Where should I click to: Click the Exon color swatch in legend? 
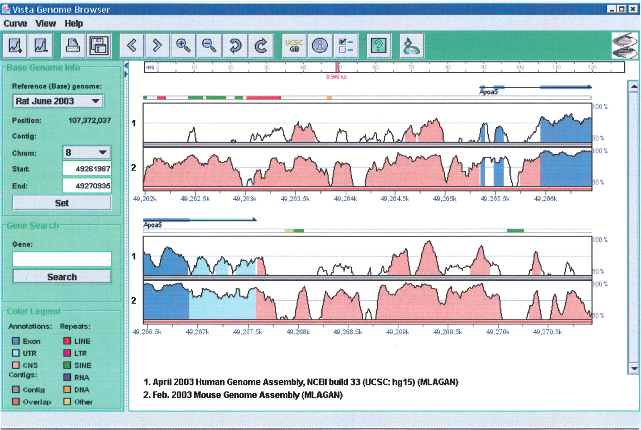coord(15,341)
